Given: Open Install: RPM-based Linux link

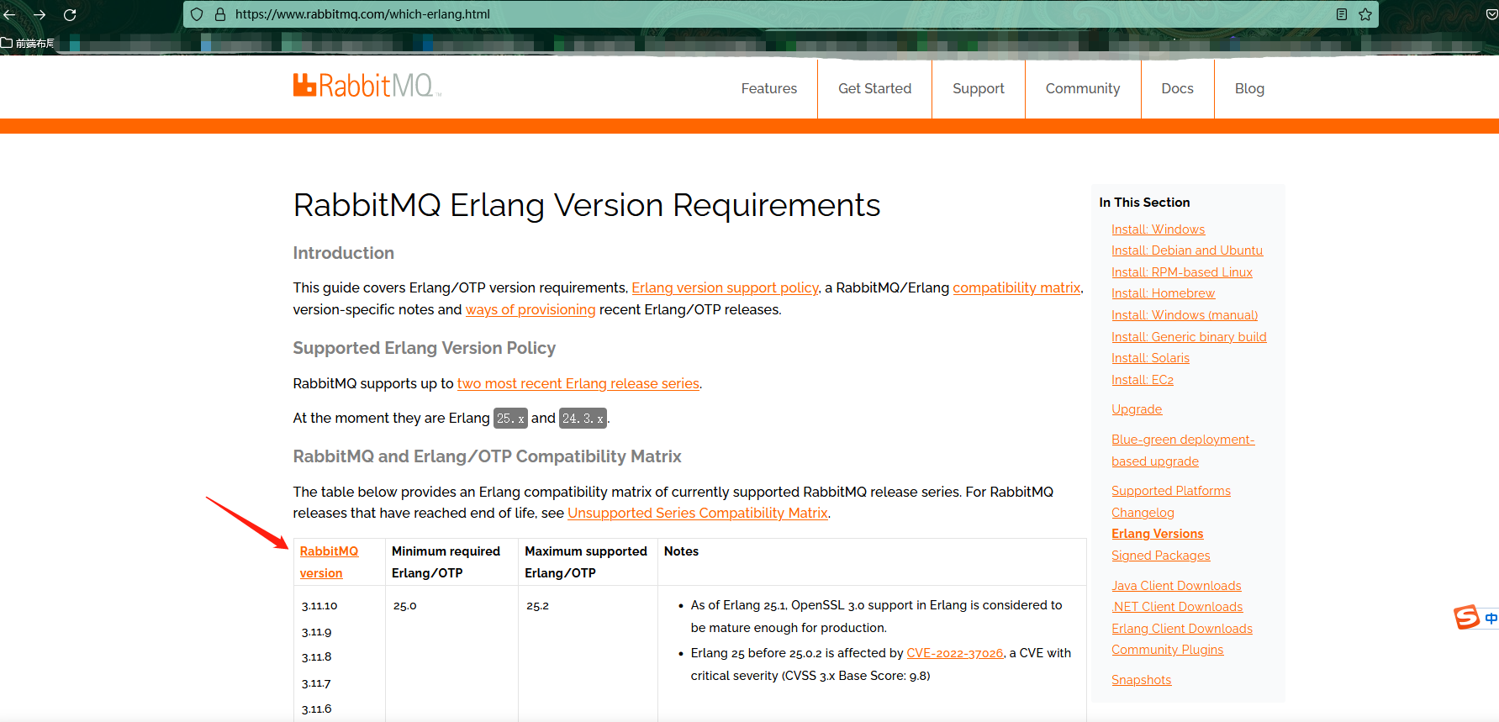Looking at the screenshot, I should coord(1182,272).
